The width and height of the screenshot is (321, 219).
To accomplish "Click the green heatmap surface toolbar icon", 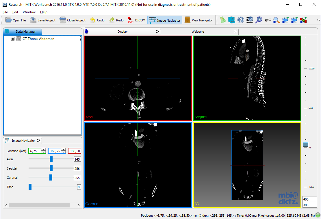I will (223, 20).
